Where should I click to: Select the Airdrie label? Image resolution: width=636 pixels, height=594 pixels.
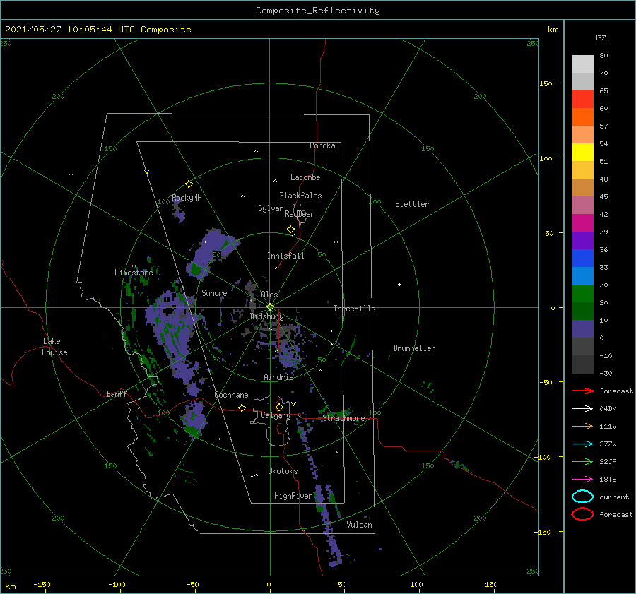point(278,377)
